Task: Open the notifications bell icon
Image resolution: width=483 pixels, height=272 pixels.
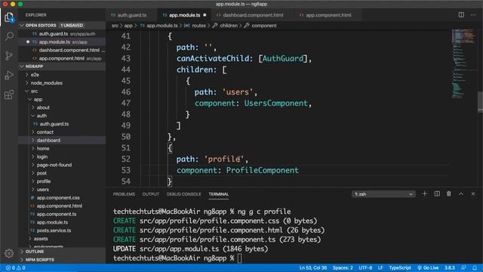Action: [475, 267]
